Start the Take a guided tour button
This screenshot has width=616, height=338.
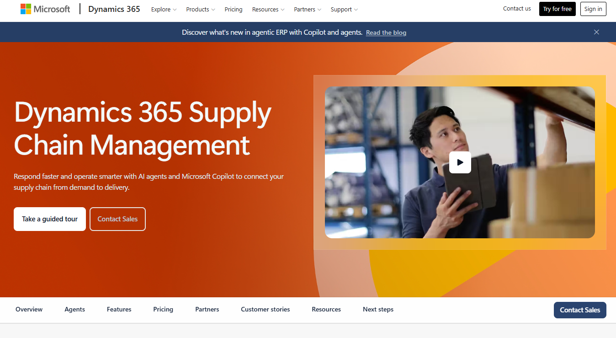click(50, 219)
